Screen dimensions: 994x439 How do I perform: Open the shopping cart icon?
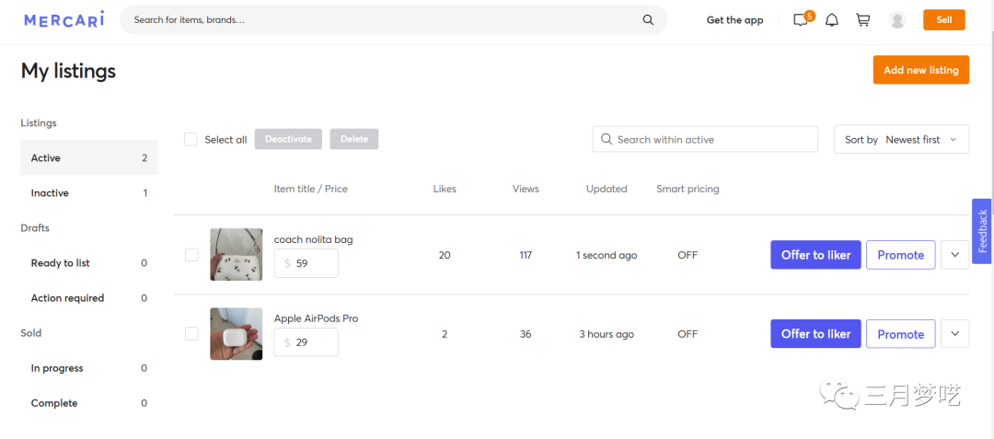click(863, 20)
